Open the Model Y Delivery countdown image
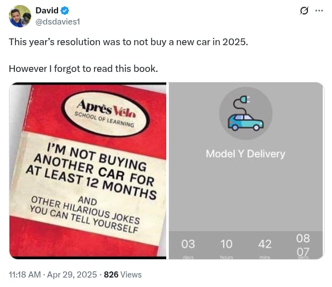Image resolution: width=332 pixels, height=287 pixels. point(246,171)
